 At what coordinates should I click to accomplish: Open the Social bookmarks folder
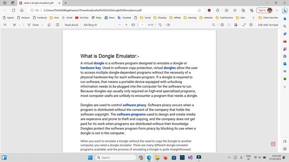click(x=145, y=18)
